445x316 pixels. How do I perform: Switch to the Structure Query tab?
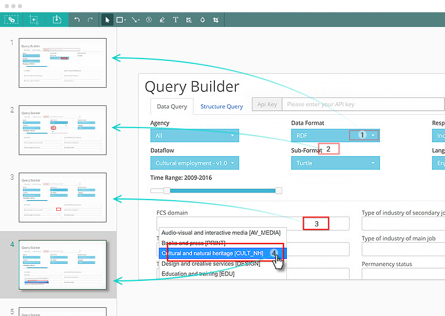pos(221,107)
